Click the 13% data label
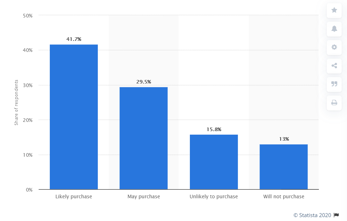This screenshot has height=221, width=347. (284, 139)
